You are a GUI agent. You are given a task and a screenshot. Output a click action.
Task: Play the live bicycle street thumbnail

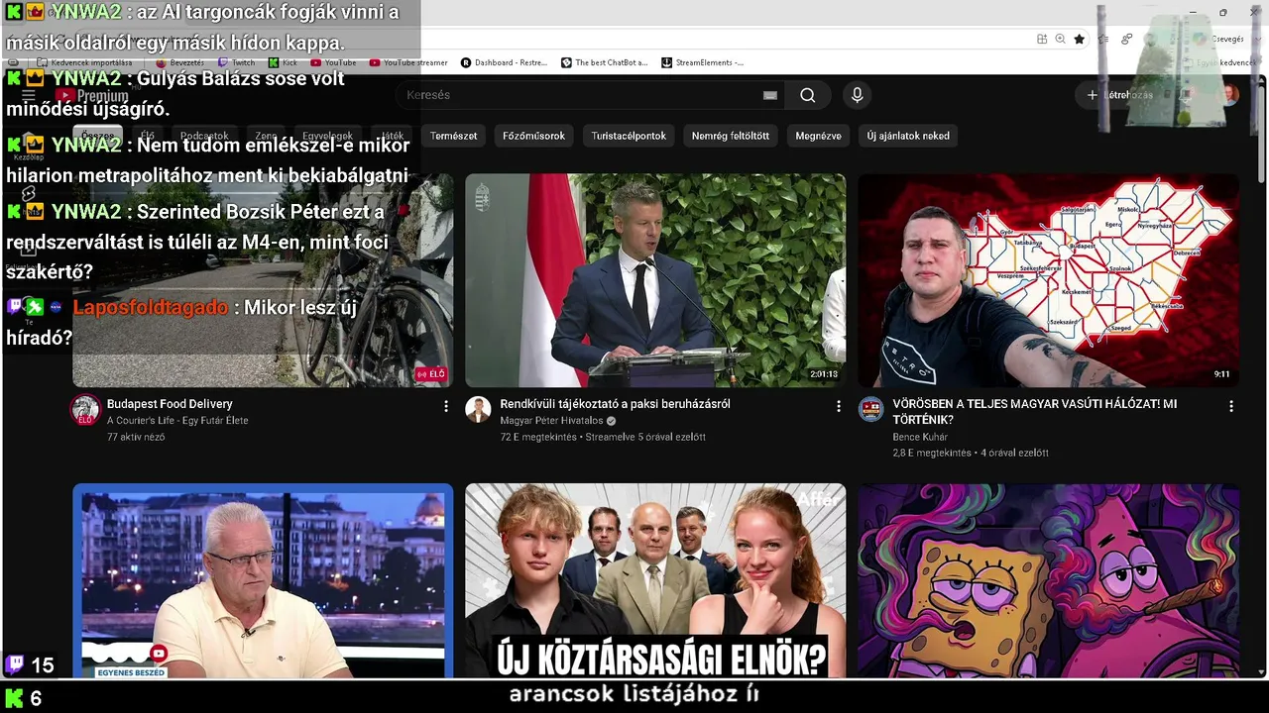pyautogui.click(x=263, y=280)
